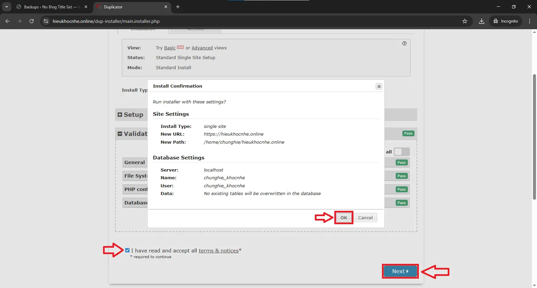Open a new browser tab
This screenshot has width=537, height=288.
[x=178, y=7]
